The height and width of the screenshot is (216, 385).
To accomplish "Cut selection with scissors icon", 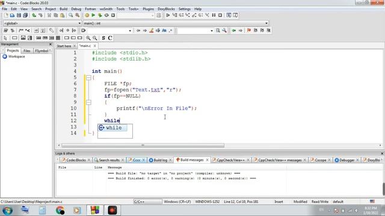I will pyautogui.click(x=49, y=15).
